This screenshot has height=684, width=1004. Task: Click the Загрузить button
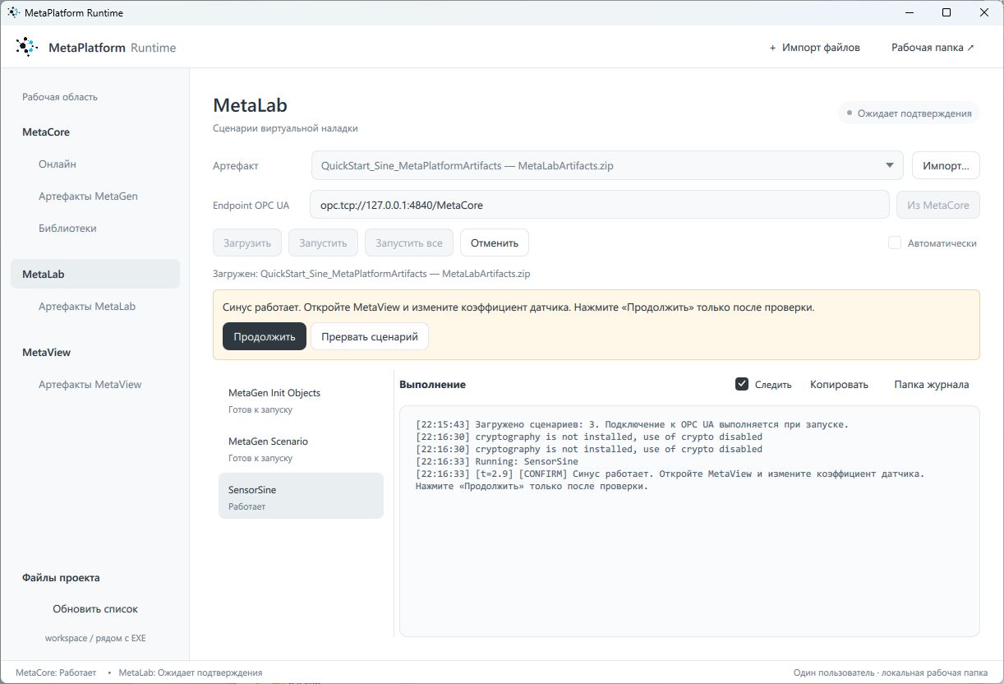[x=247, y=243]
